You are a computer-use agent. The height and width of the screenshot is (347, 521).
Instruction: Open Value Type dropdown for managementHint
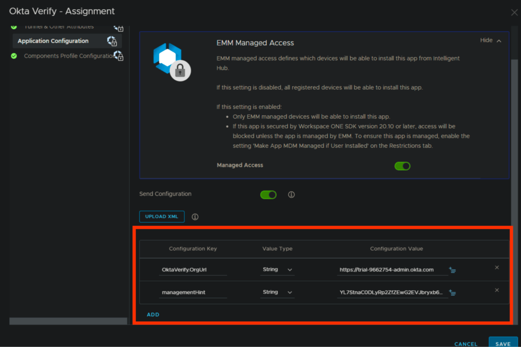pos(278,292)
